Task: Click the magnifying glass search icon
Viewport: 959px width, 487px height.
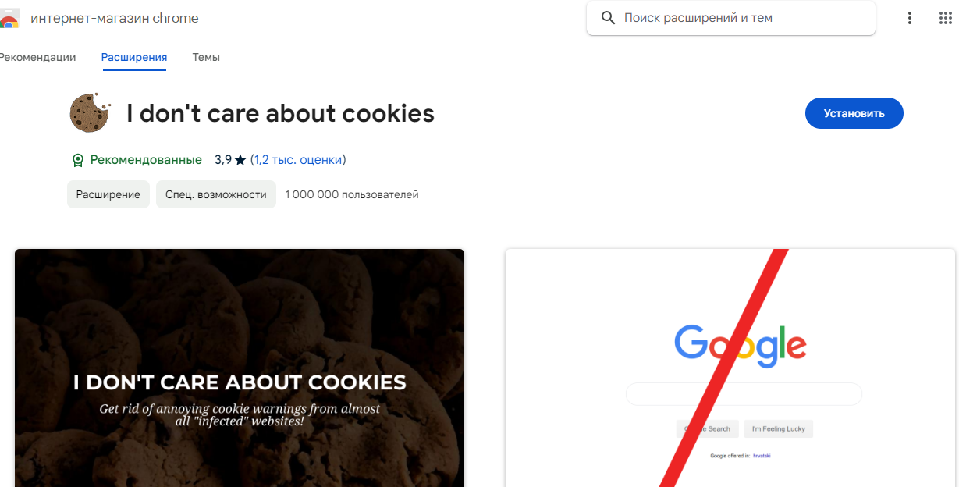Action: pyautogui.click(x=608, y=18)
